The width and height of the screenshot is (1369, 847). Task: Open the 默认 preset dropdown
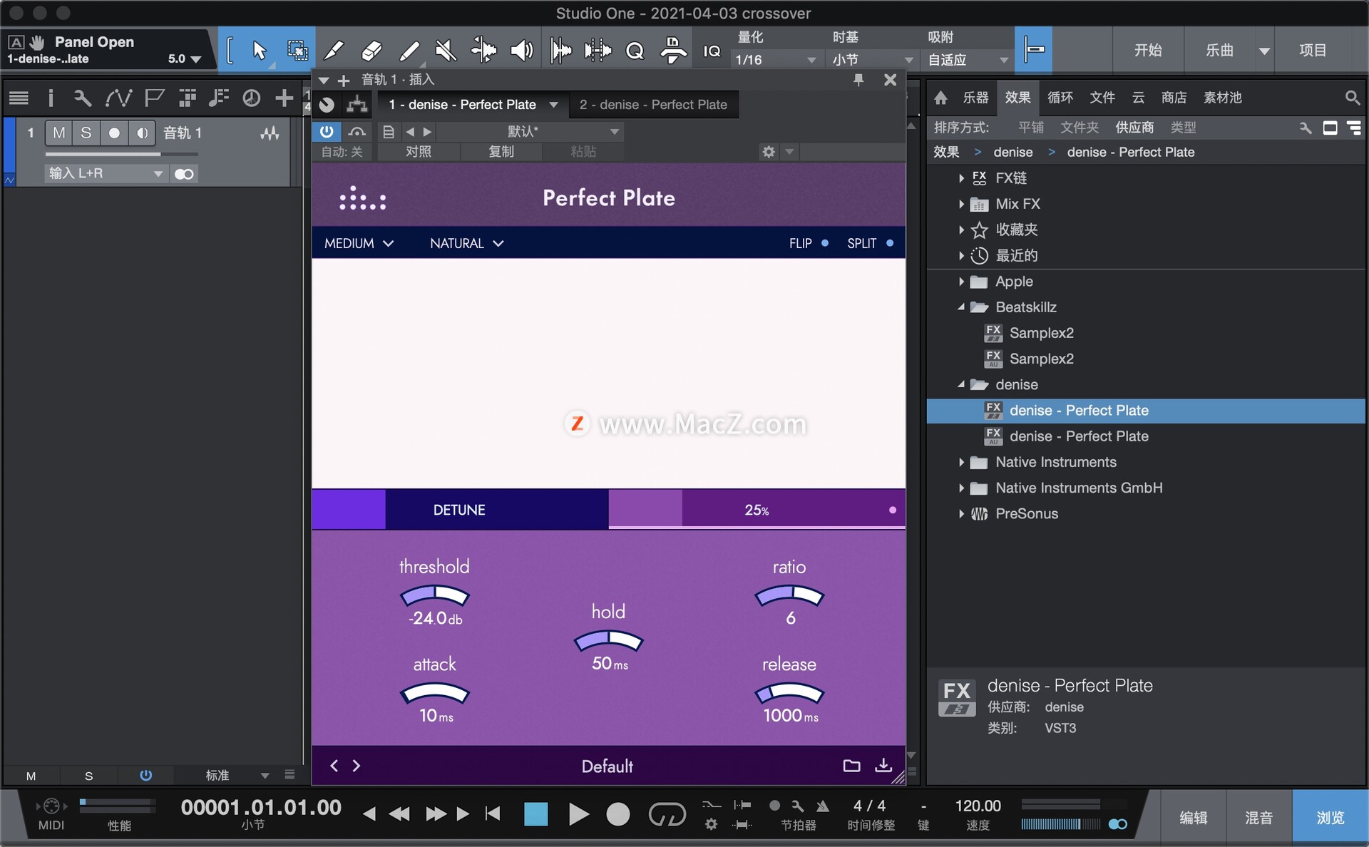point(530,131)
